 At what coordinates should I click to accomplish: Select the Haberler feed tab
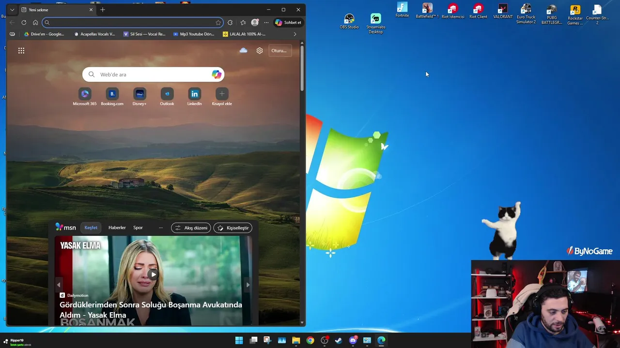tap(117, 228)
